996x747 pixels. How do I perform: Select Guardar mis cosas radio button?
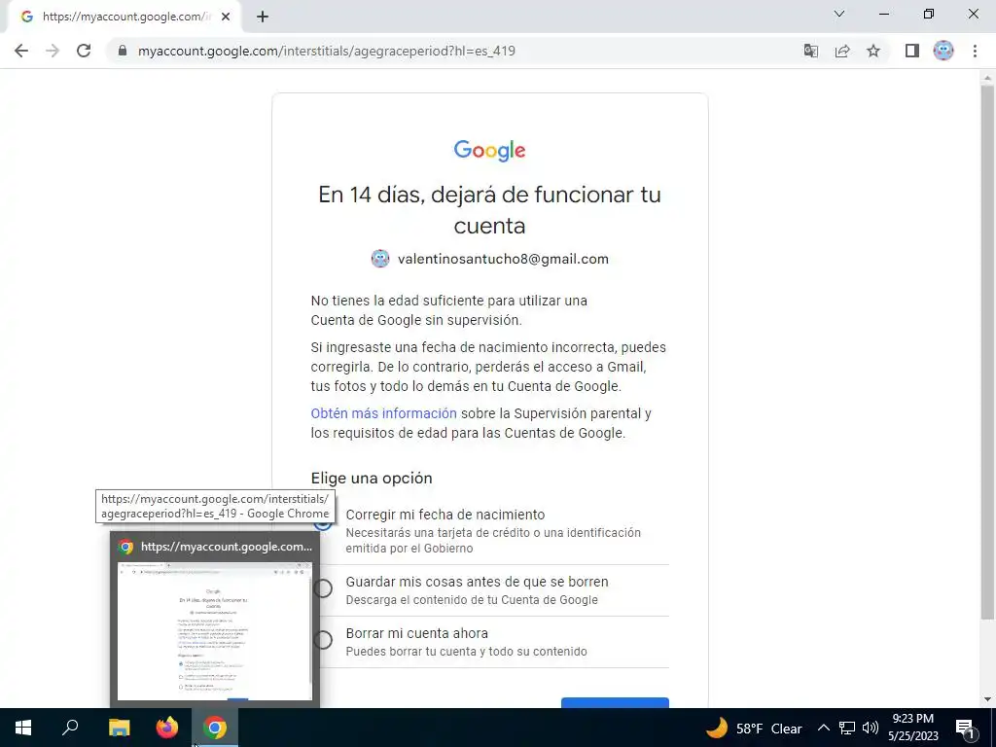[323, 588]
